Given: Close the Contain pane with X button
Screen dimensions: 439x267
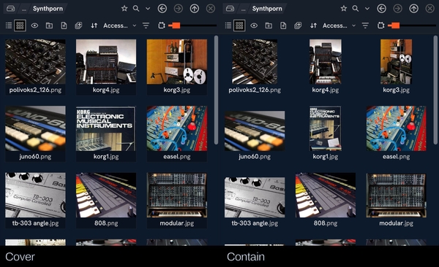Looking at the screenshot, I should click(430, 9).
